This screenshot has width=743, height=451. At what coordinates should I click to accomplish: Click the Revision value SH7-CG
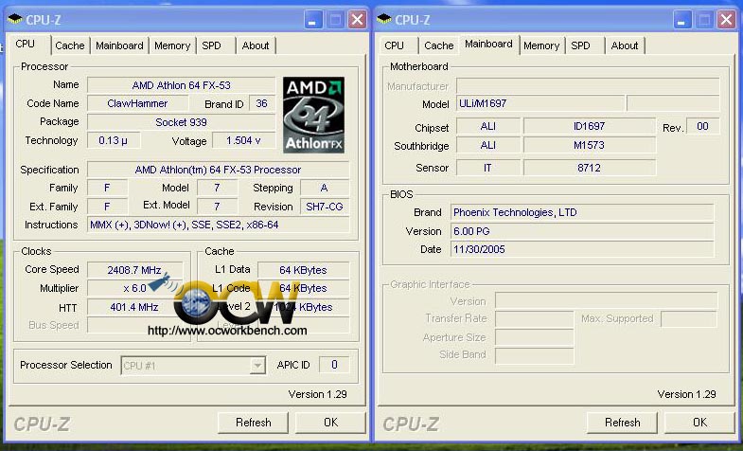(x=325, y=207)
